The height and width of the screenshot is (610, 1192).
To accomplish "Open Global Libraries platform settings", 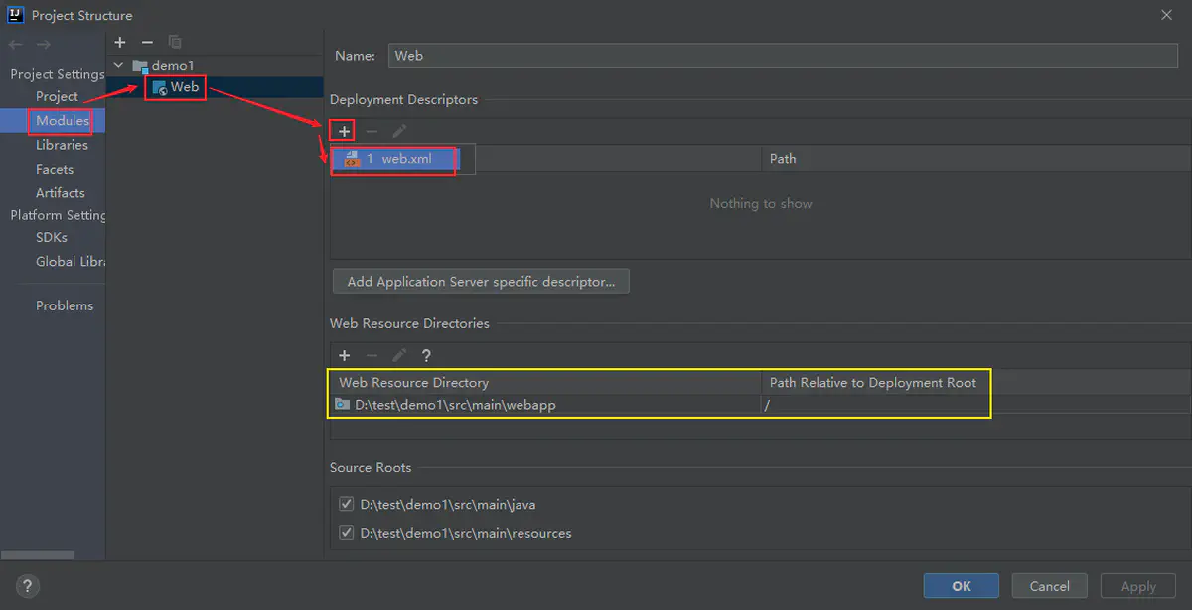I will click(x=71, y=262).
